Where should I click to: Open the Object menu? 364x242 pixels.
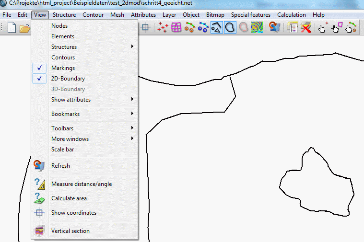tap(191, 15)
